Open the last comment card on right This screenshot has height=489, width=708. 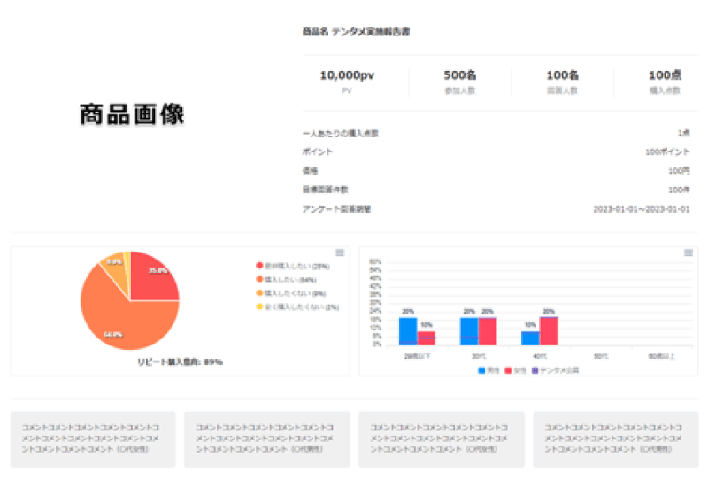615,439
